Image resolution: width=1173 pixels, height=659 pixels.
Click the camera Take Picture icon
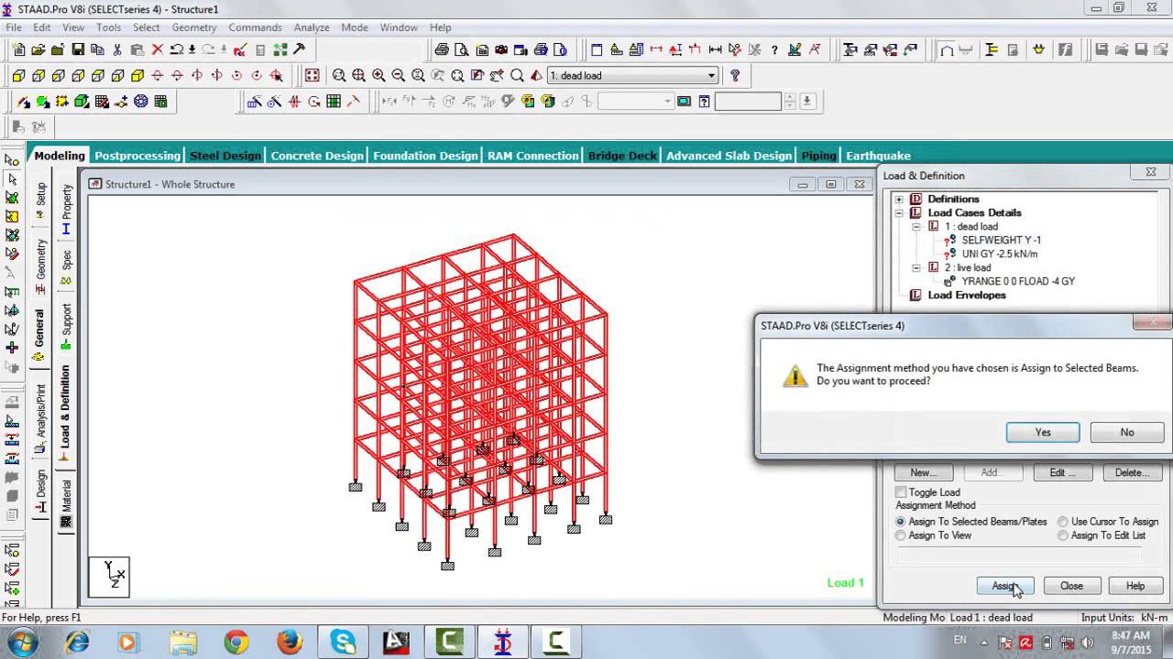500,49
